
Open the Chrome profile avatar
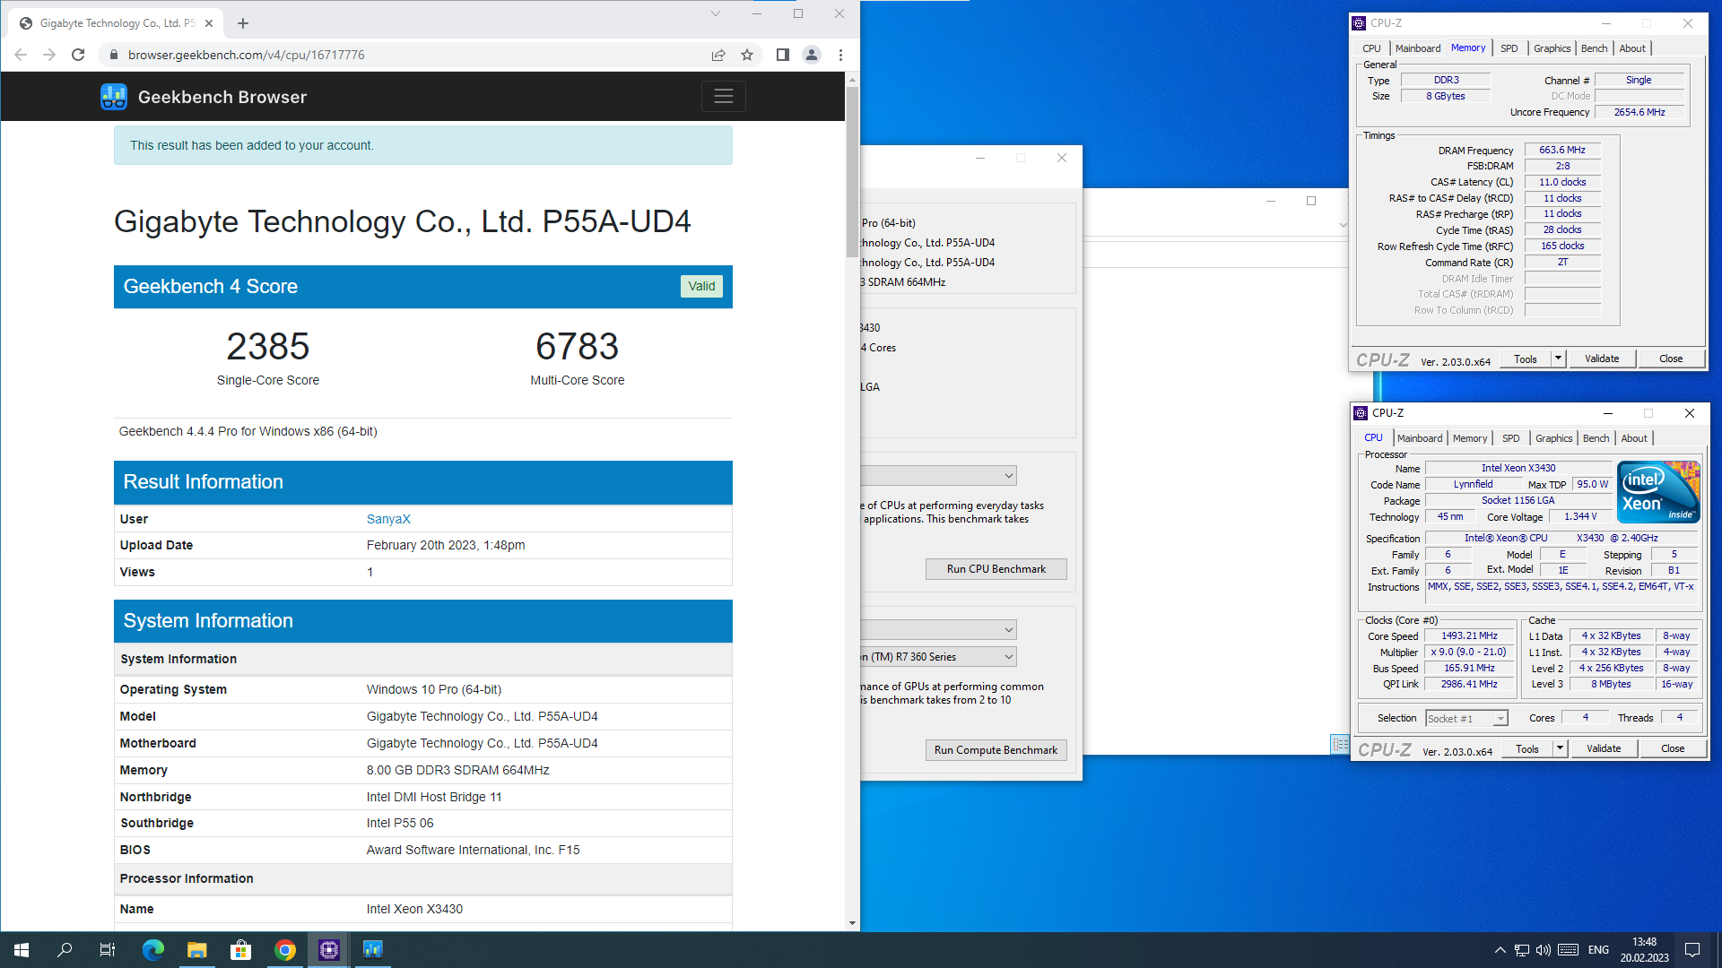[x=811, y=55]
